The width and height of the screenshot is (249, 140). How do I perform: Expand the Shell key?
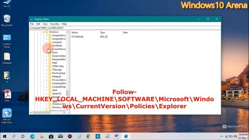(x=47, y=90)
